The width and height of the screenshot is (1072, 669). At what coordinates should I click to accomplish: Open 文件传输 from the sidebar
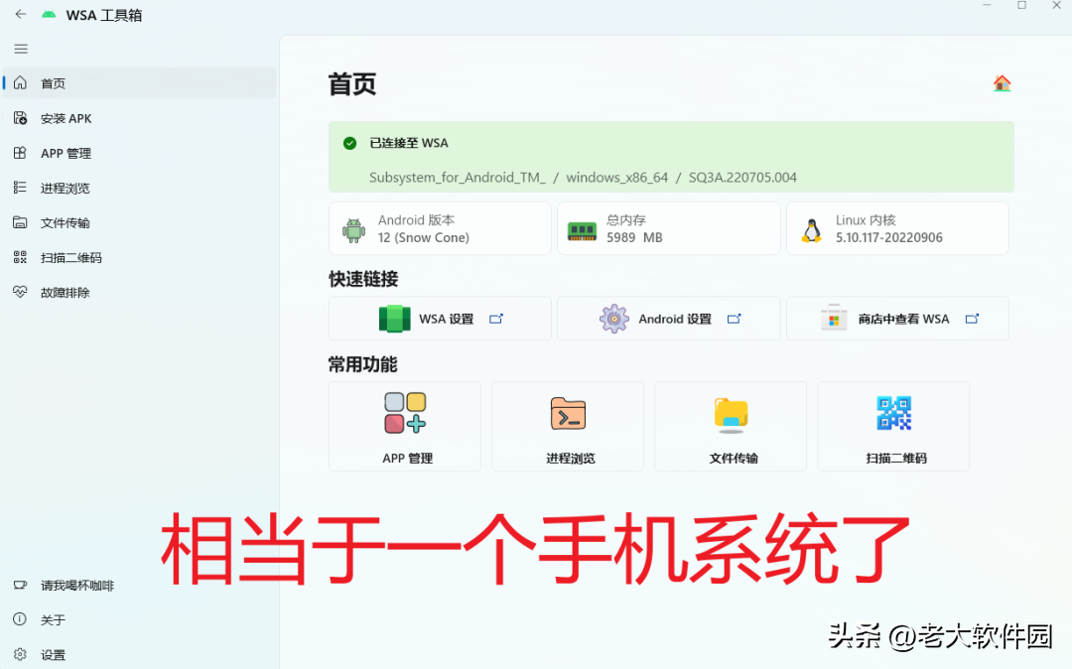(x=140, y=222)
